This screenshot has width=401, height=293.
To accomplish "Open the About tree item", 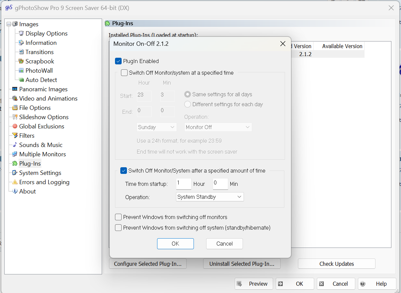I will [x=28, y=191].
